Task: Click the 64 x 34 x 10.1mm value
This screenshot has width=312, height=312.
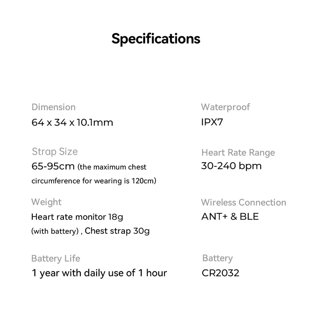Action: (72, 122)
